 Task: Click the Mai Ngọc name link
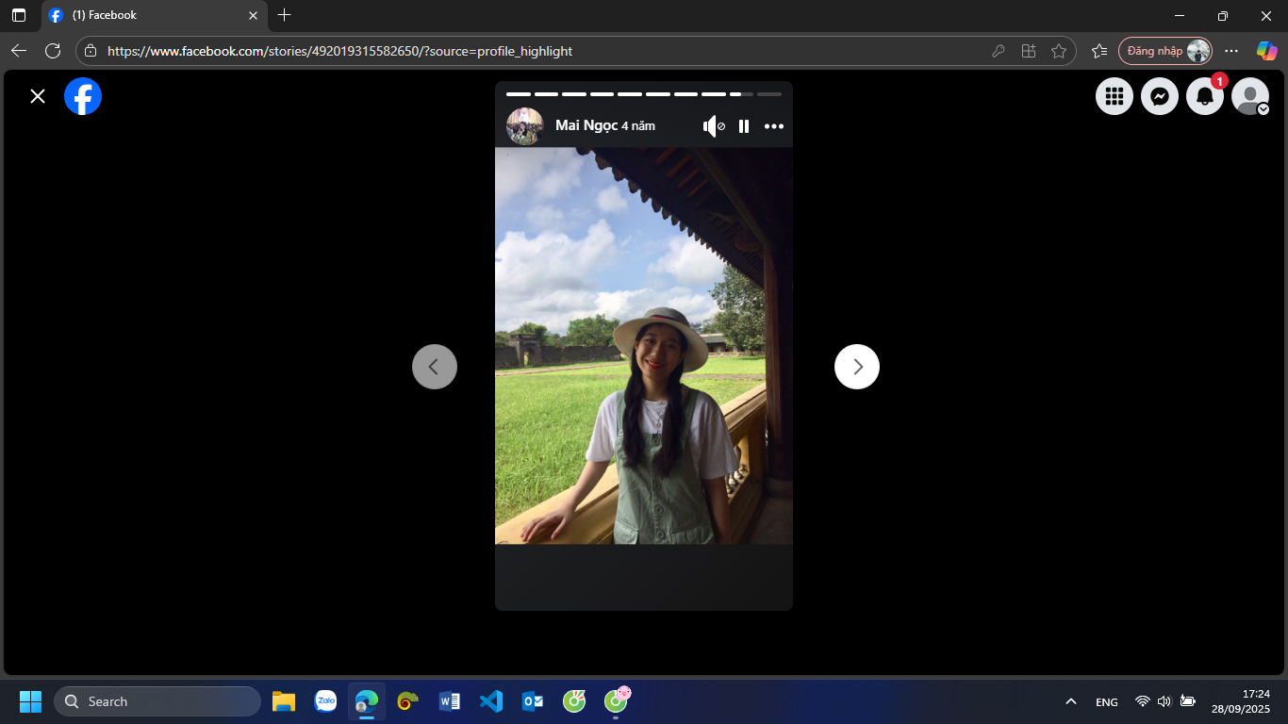click(x=586, y=125)
